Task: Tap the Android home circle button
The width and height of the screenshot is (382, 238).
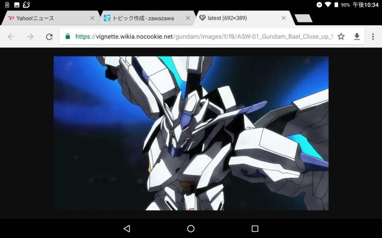Action: (x=191, y=229)
